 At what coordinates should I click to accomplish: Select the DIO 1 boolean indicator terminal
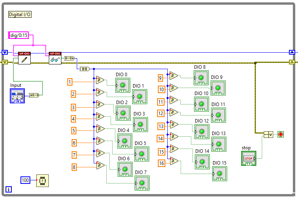(140, 97)
